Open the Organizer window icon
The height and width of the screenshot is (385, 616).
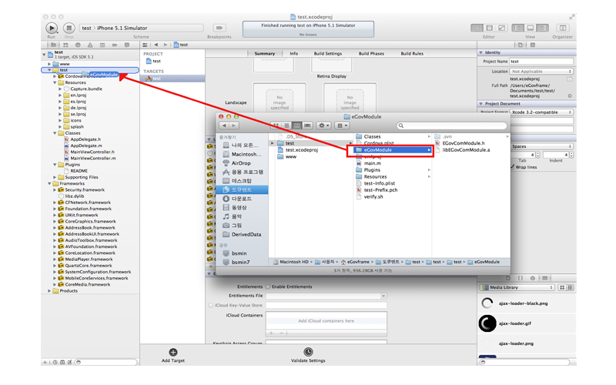562,28
